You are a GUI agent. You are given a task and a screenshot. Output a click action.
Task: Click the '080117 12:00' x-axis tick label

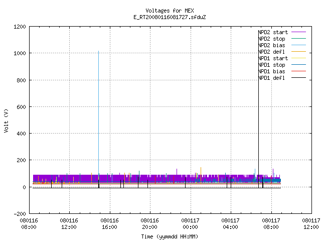[311, 224]
